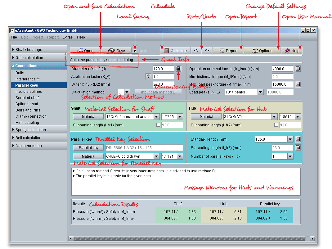Open the Parallel key selection dialog

(88, 147)
